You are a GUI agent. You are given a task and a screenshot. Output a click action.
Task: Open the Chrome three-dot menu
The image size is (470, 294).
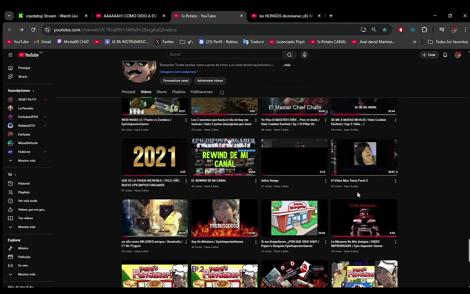point(465,30)
